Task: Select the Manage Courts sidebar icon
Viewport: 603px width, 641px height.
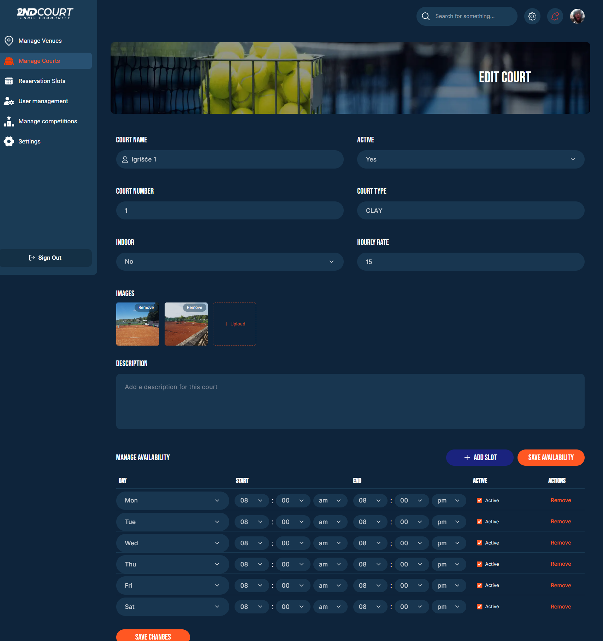Action: coord(9,61)
